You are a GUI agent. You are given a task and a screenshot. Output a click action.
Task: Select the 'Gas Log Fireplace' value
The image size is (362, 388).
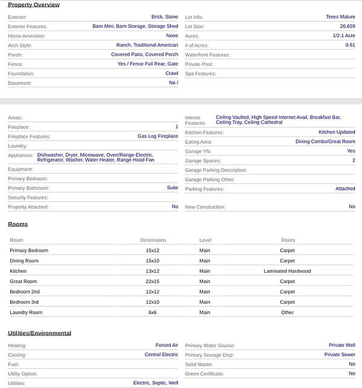point(158,136)
